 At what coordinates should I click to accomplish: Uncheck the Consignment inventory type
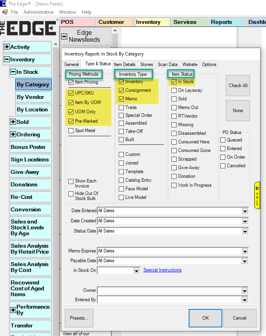pyautogui.click(x=121, y=90)
